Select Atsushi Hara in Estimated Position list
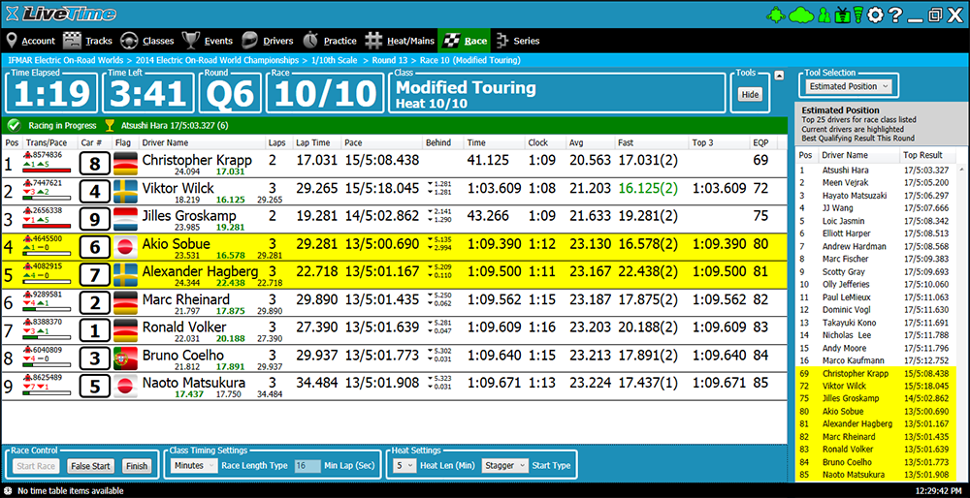 click(846, 170)
